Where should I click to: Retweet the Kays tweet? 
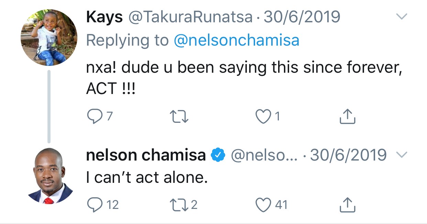click(179, 117)
